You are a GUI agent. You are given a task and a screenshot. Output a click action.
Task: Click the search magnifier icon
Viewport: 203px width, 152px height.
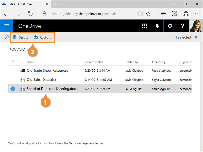tap(7, 37)
